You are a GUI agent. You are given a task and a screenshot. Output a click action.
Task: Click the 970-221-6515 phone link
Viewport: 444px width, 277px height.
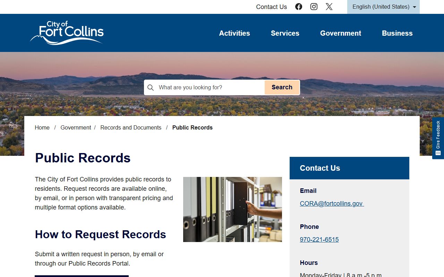pos(319,240)
